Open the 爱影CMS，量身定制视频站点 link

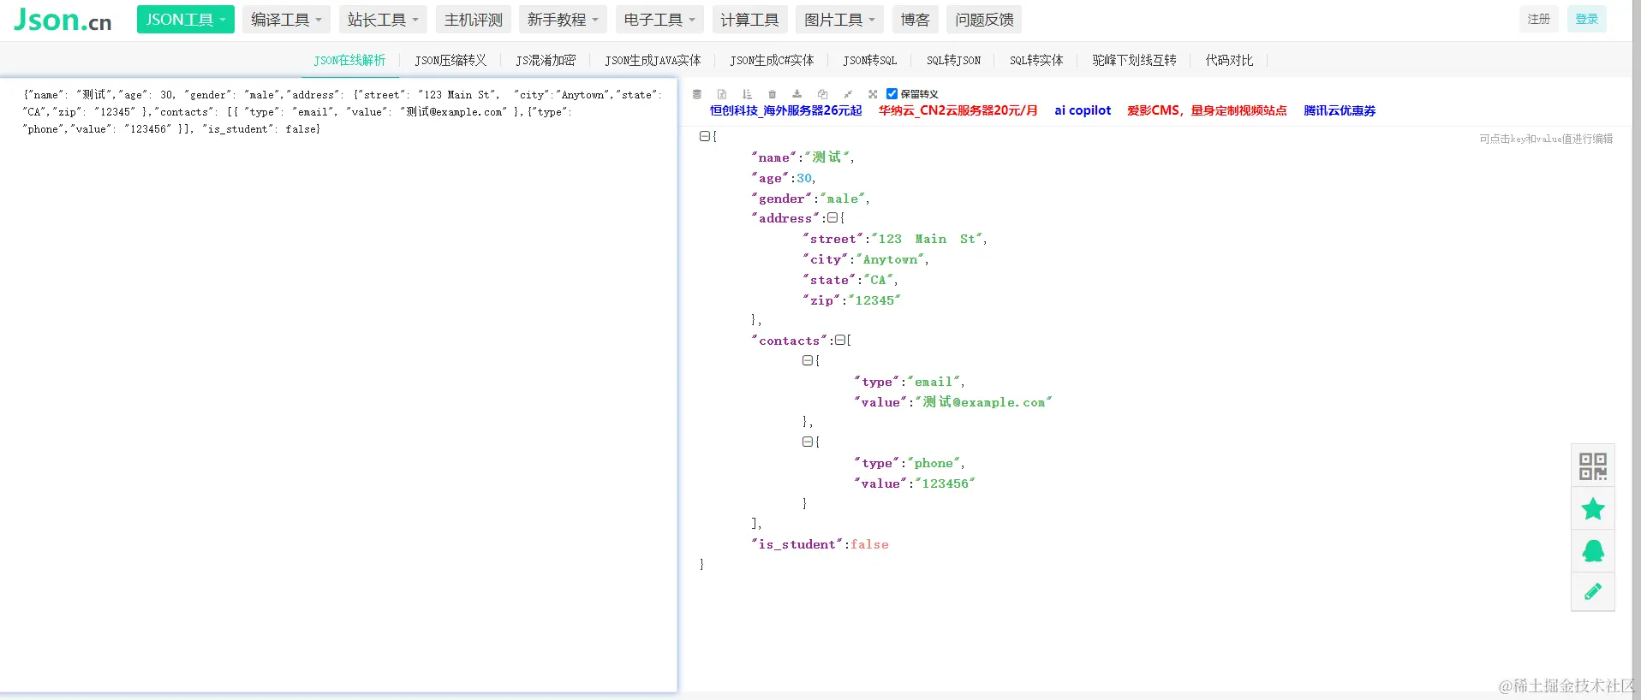click(1207, 110)
